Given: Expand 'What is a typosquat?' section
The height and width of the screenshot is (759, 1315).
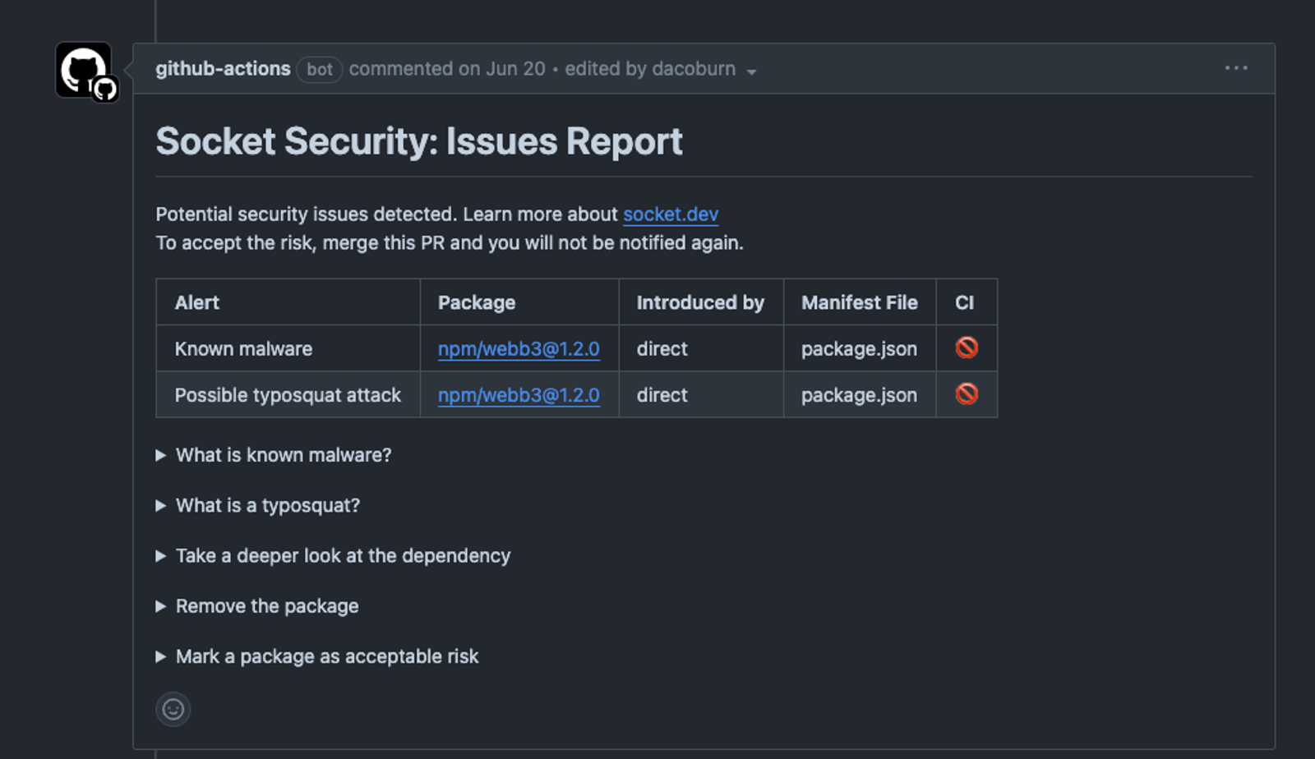Looking at the screenshot, I should tap(258, 505).
